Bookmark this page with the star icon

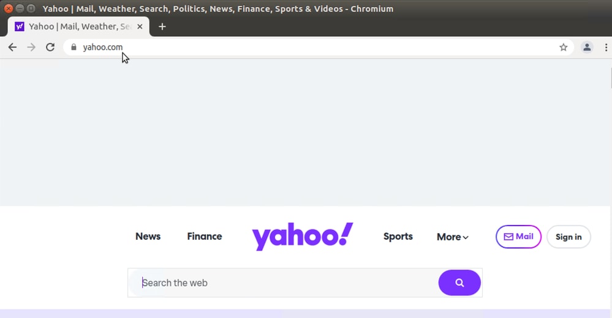click(563, 47)
